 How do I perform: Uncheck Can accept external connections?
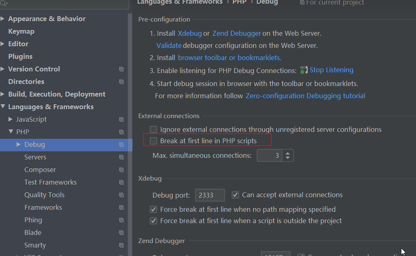235,195
